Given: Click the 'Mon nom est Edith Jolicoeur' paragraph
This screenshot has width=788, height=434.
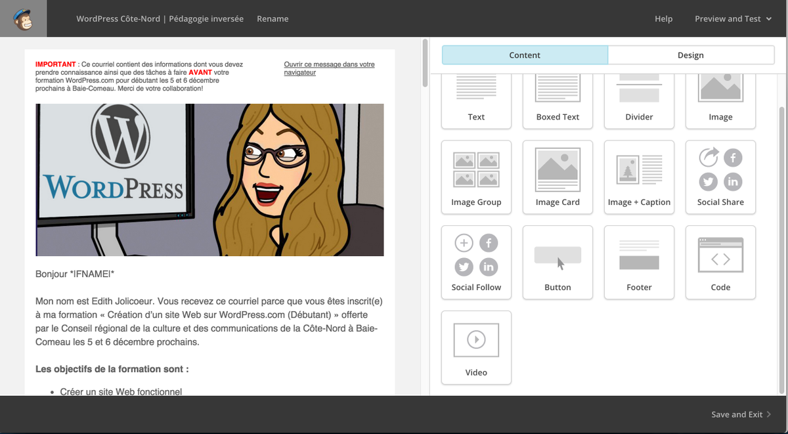Looking at the screenshot, I should click(209, 322).
